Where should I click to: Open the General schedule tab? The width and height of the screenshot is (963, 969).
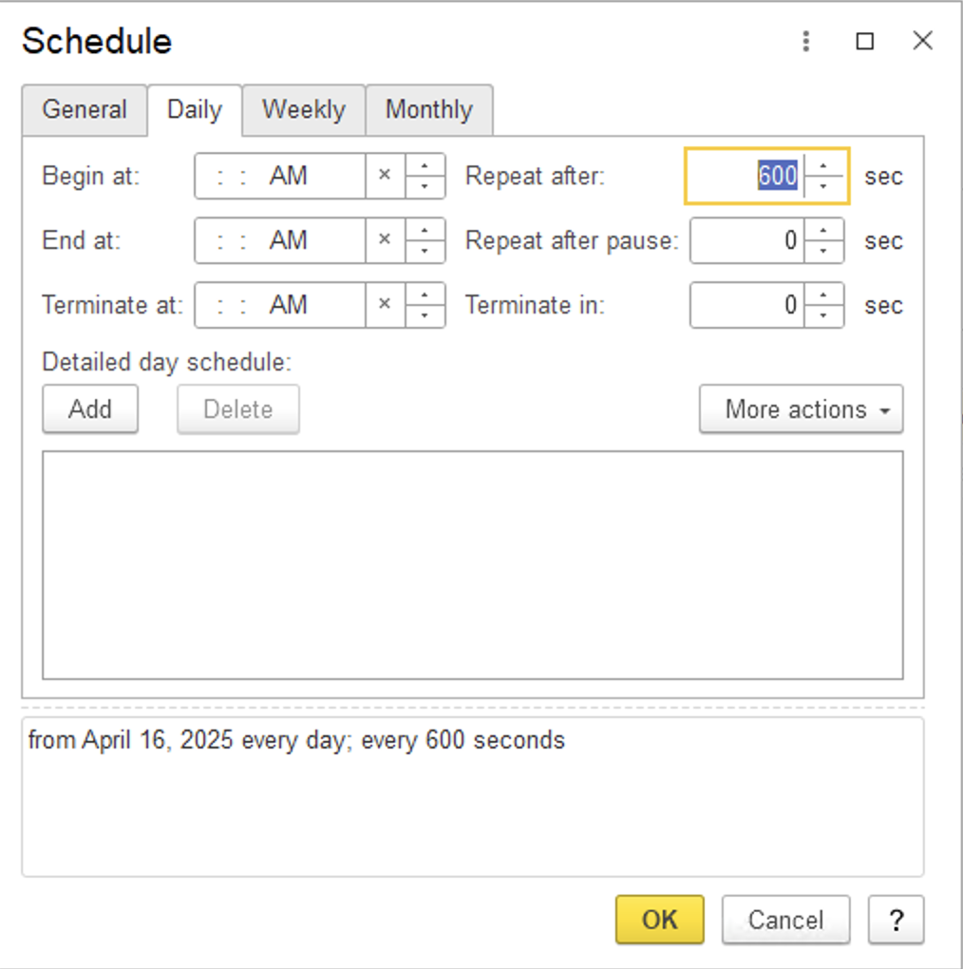[85, 110]
